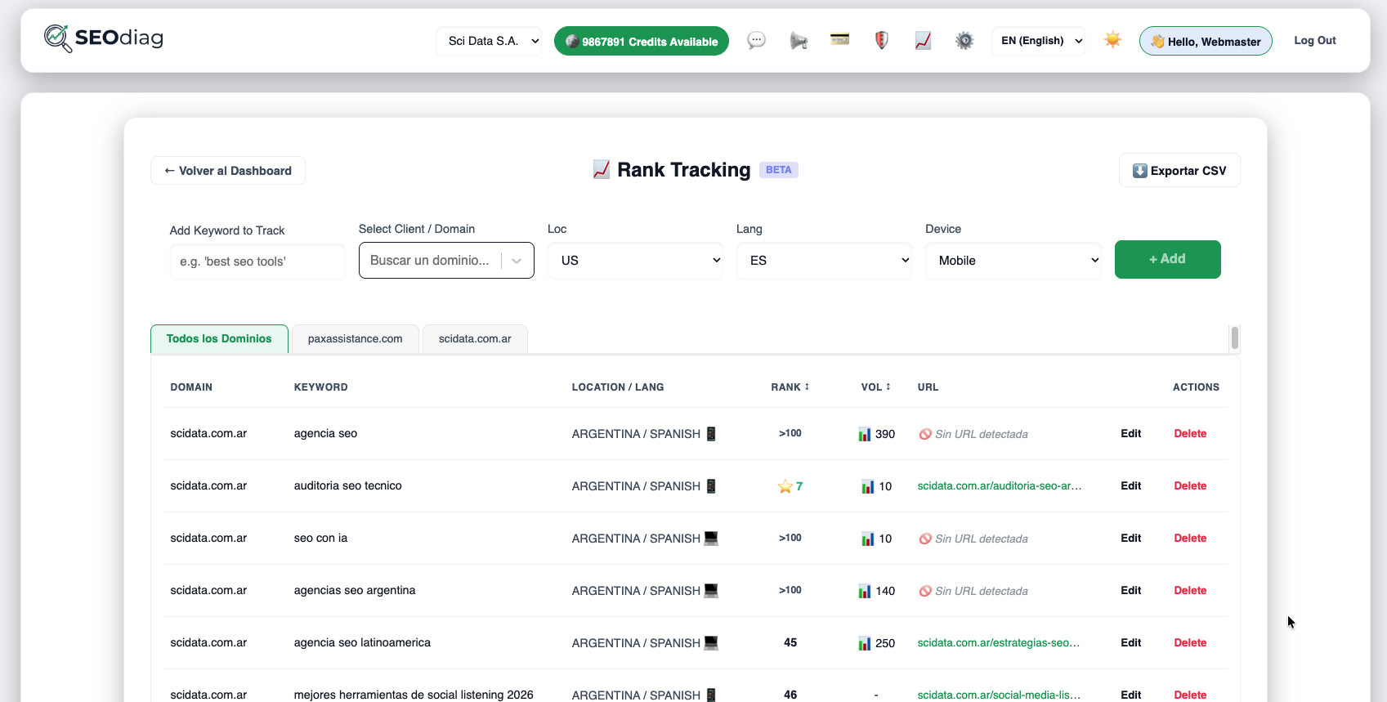Open the Device dropdown set to Mobile
Viewport: 1387px width, 702px height.
[1013, 261]
